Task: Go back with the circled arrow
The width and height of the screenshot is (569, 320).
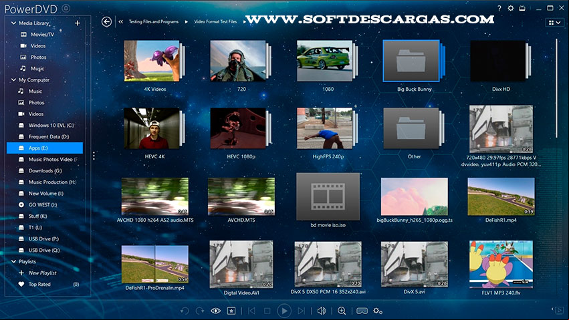Action: pos(106,22)
